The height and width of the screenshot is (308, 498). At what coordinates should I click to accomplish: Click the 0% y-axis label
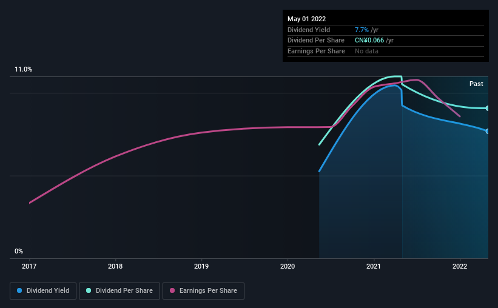pos(19,251)
